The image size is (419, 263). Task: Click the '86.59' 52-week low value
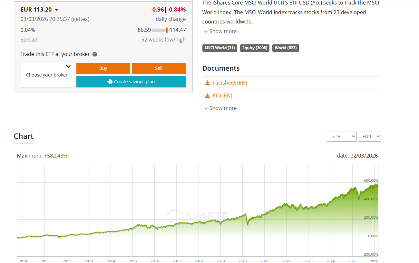click(144, 30)
